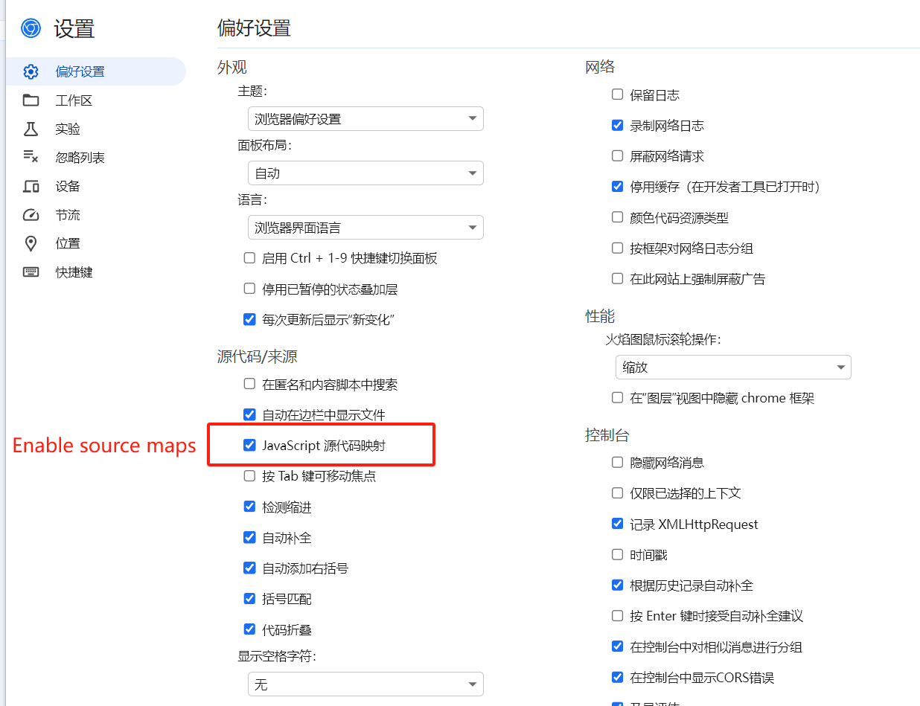Uncheck 停用缓存 option under 网络
The width and height of the screenshot is (920, 706).
pos(617,187)
